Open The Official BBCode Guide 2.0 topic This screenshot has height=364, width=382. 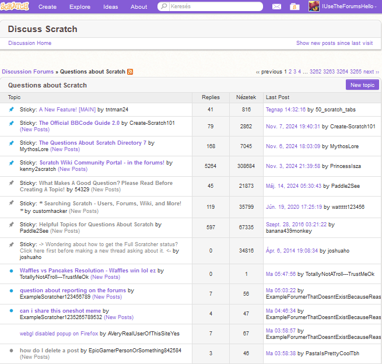79,123
